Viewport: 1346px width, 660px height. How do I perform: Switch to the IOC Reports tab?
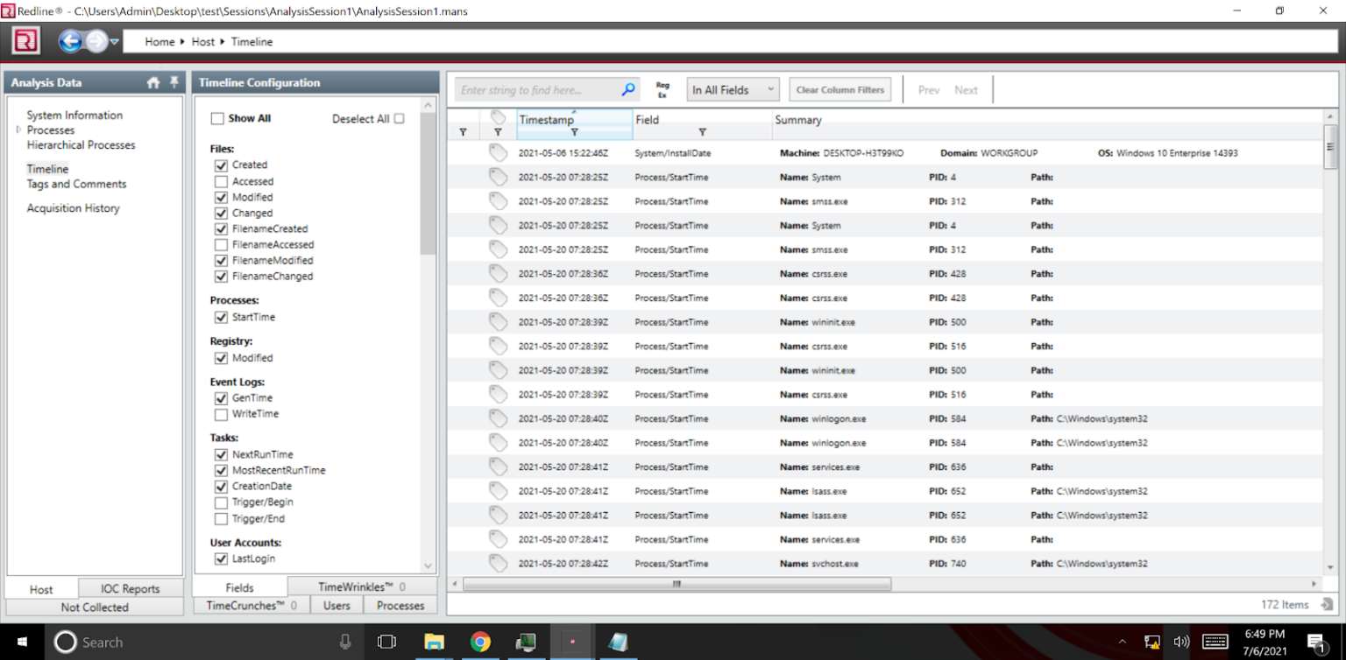[x=130, y=588]
